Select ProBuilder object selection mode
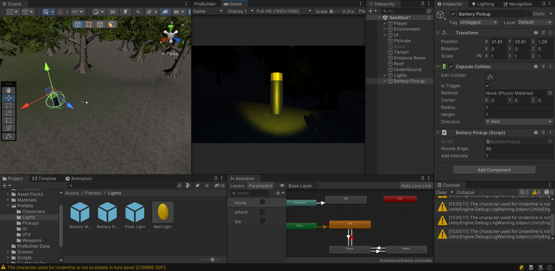 [78, 24]
